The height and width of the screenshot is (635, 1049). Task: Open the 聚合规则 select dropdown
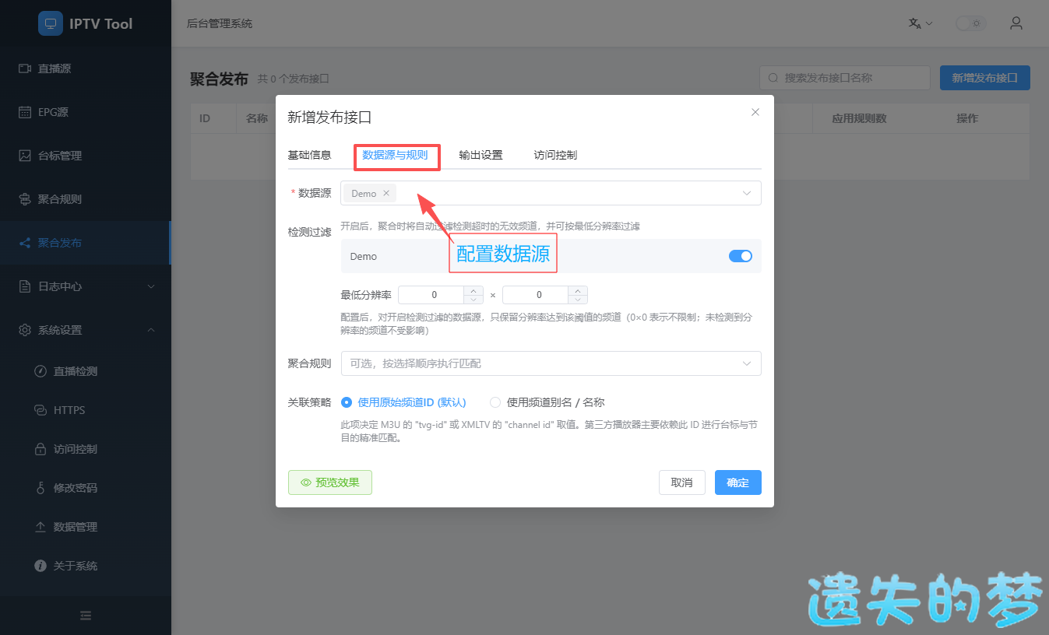tap(551, 363)
